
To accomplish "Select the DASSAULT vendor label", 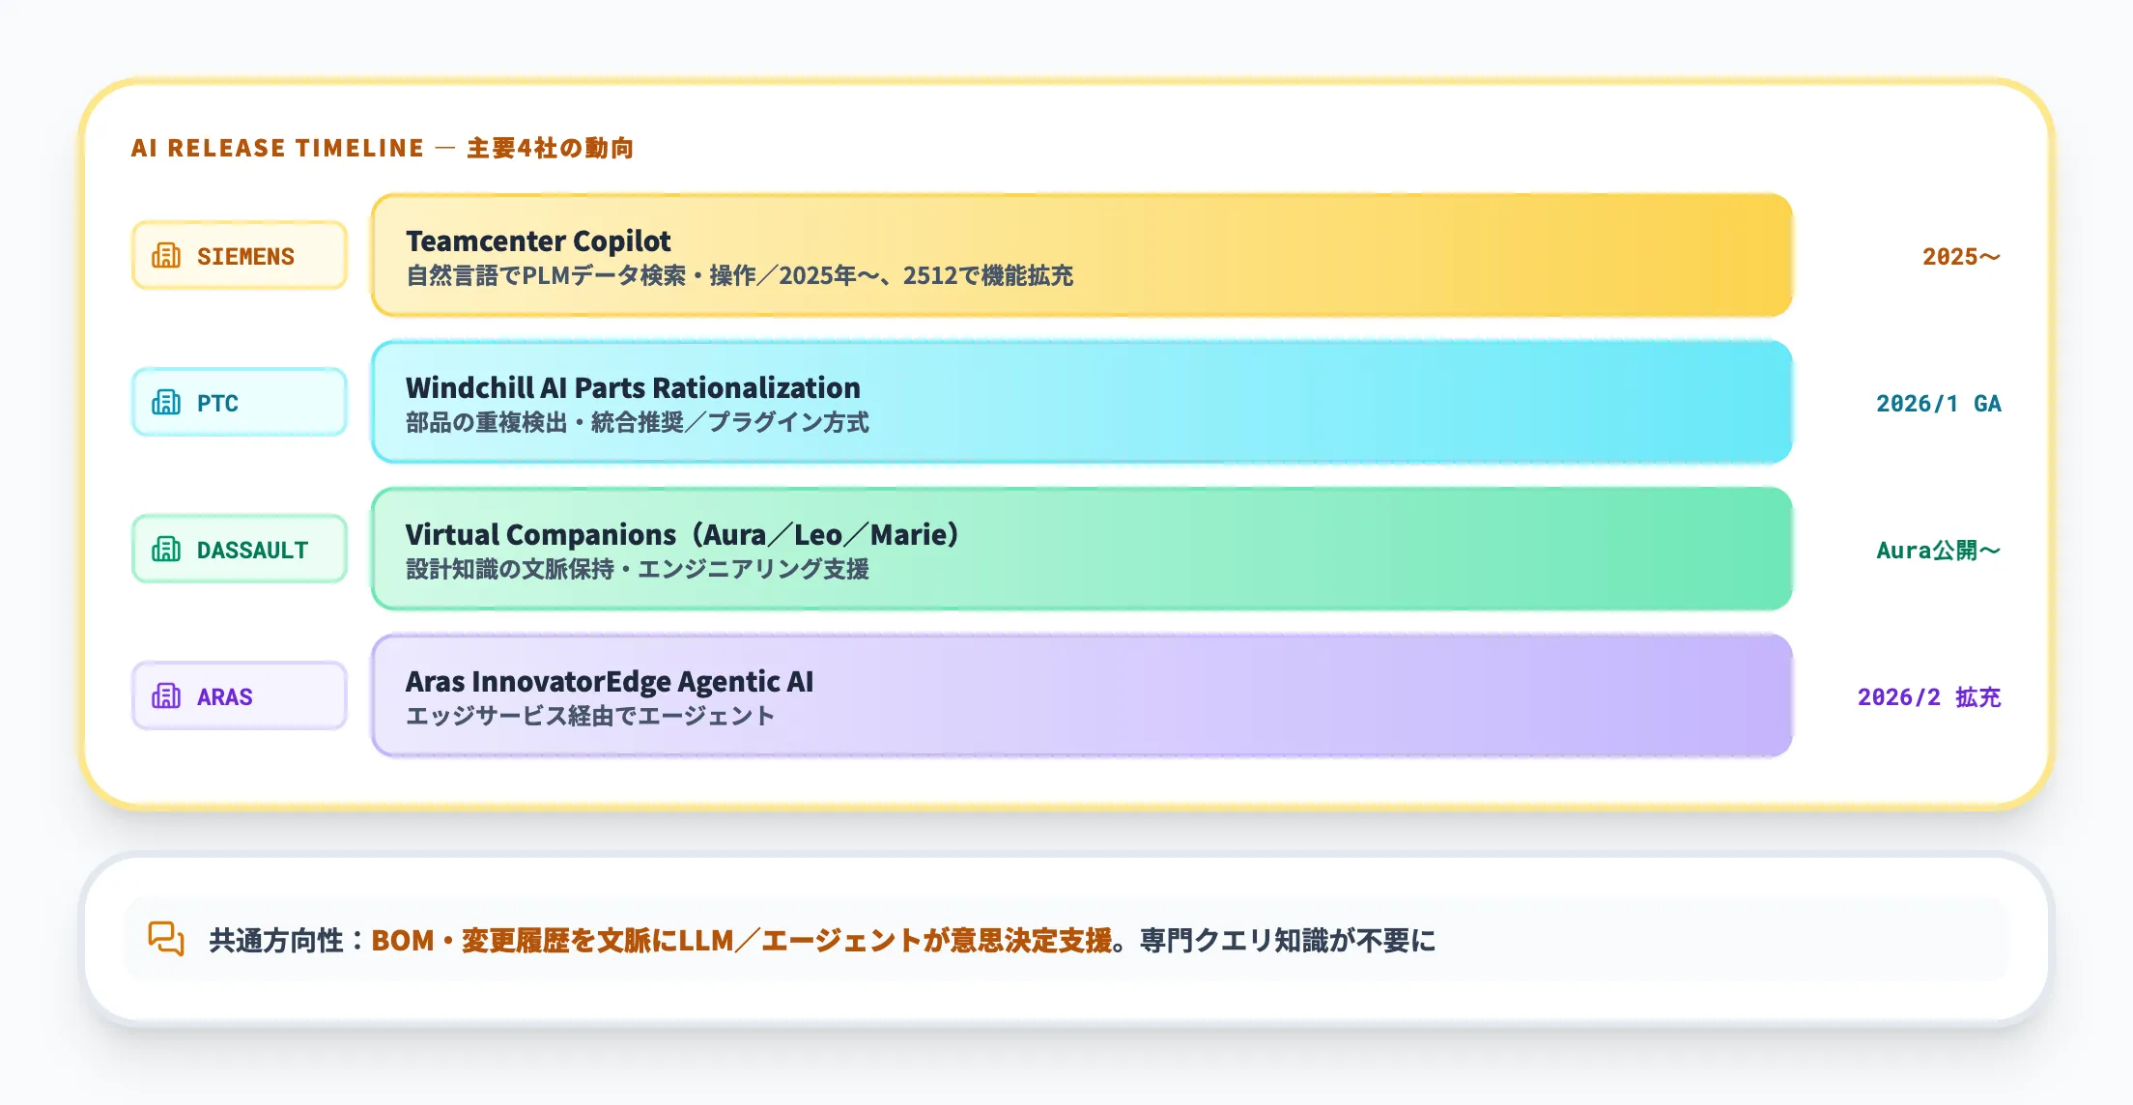I will (x=252, y=551).
